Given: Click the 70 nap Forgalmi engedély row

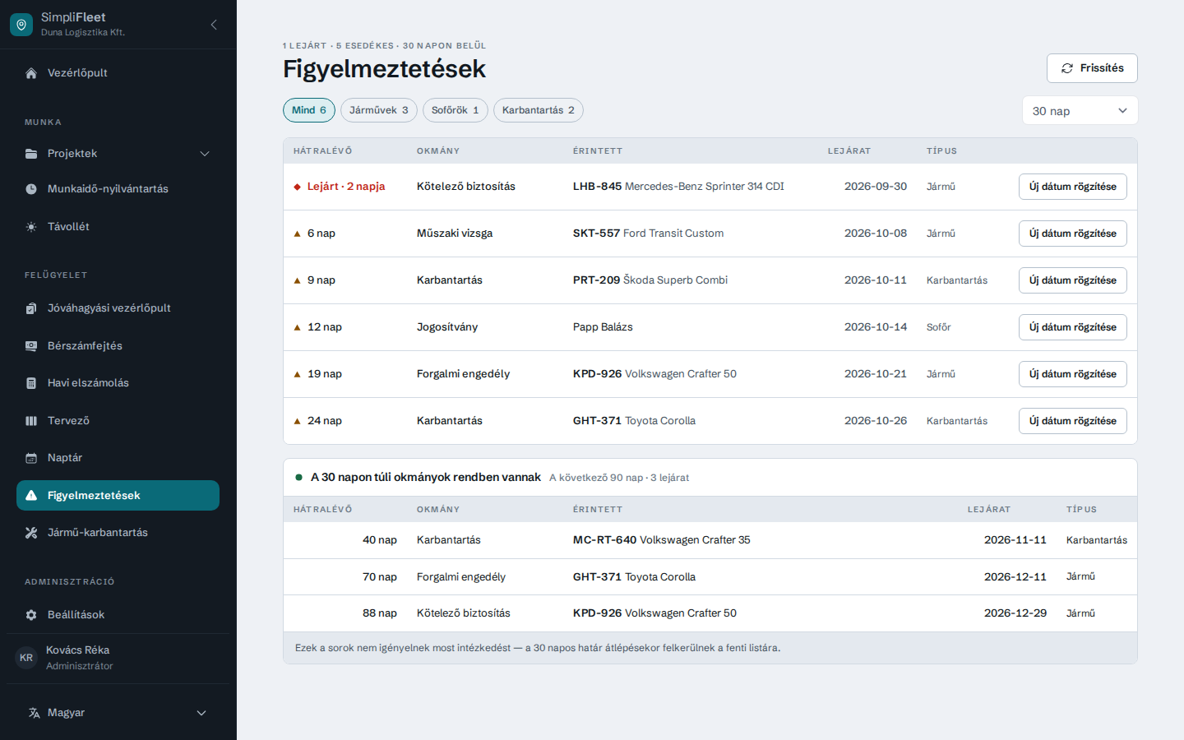Looking at the screenshot, I should [x=710, y=577].
